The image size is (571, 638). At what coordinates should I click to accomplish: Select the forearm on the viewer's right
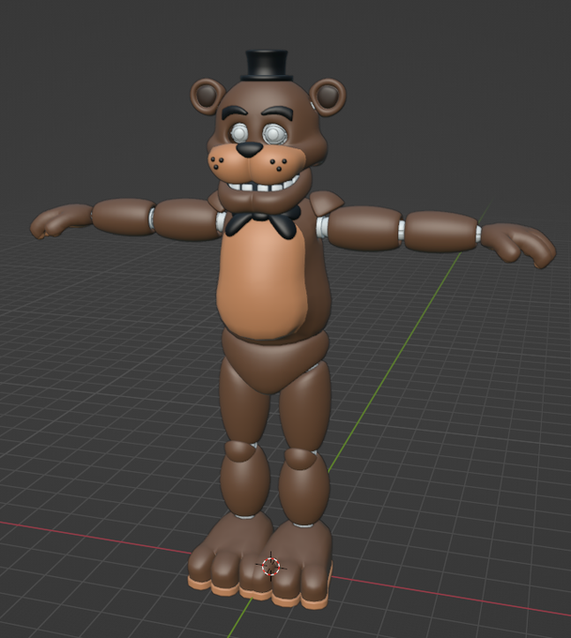pyautogui.click(x=441, y=230)
